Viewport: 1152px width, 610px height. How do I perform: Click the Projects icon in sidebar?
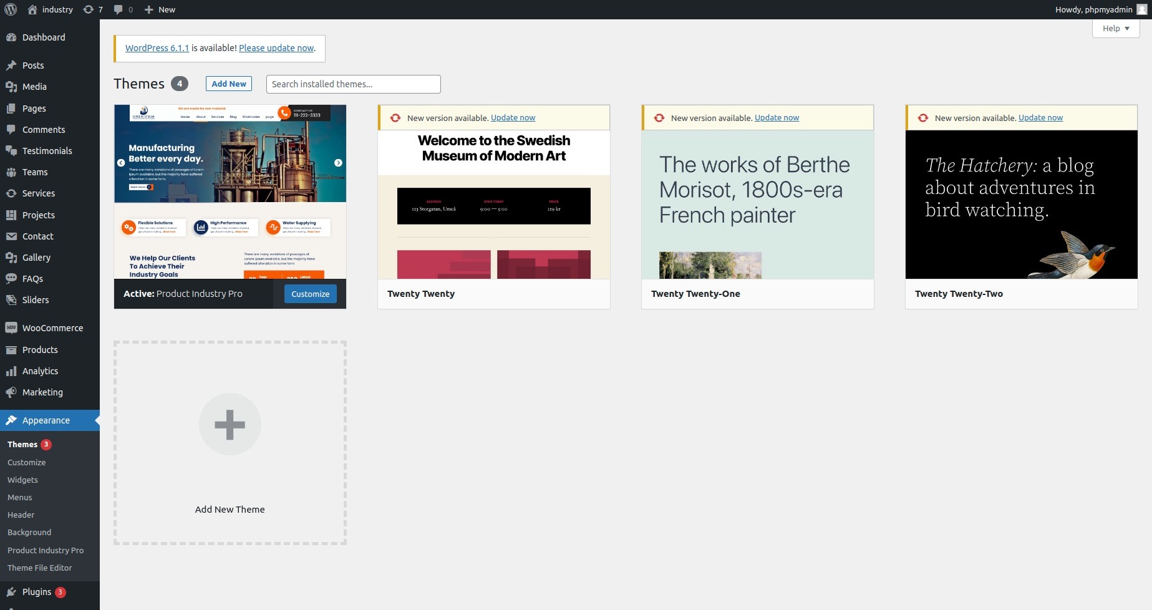click(x=11, y=215)
